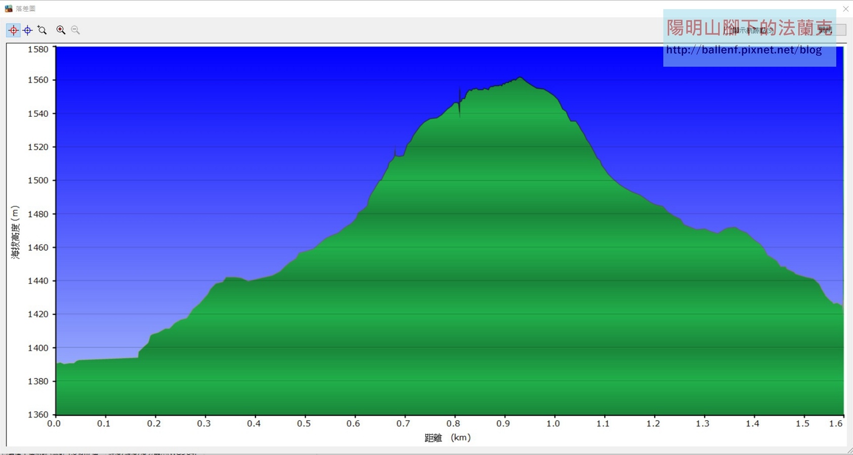Click the 1.6 distance axis label
Viewport: 853px width, 455px height.
pos(836,424)
